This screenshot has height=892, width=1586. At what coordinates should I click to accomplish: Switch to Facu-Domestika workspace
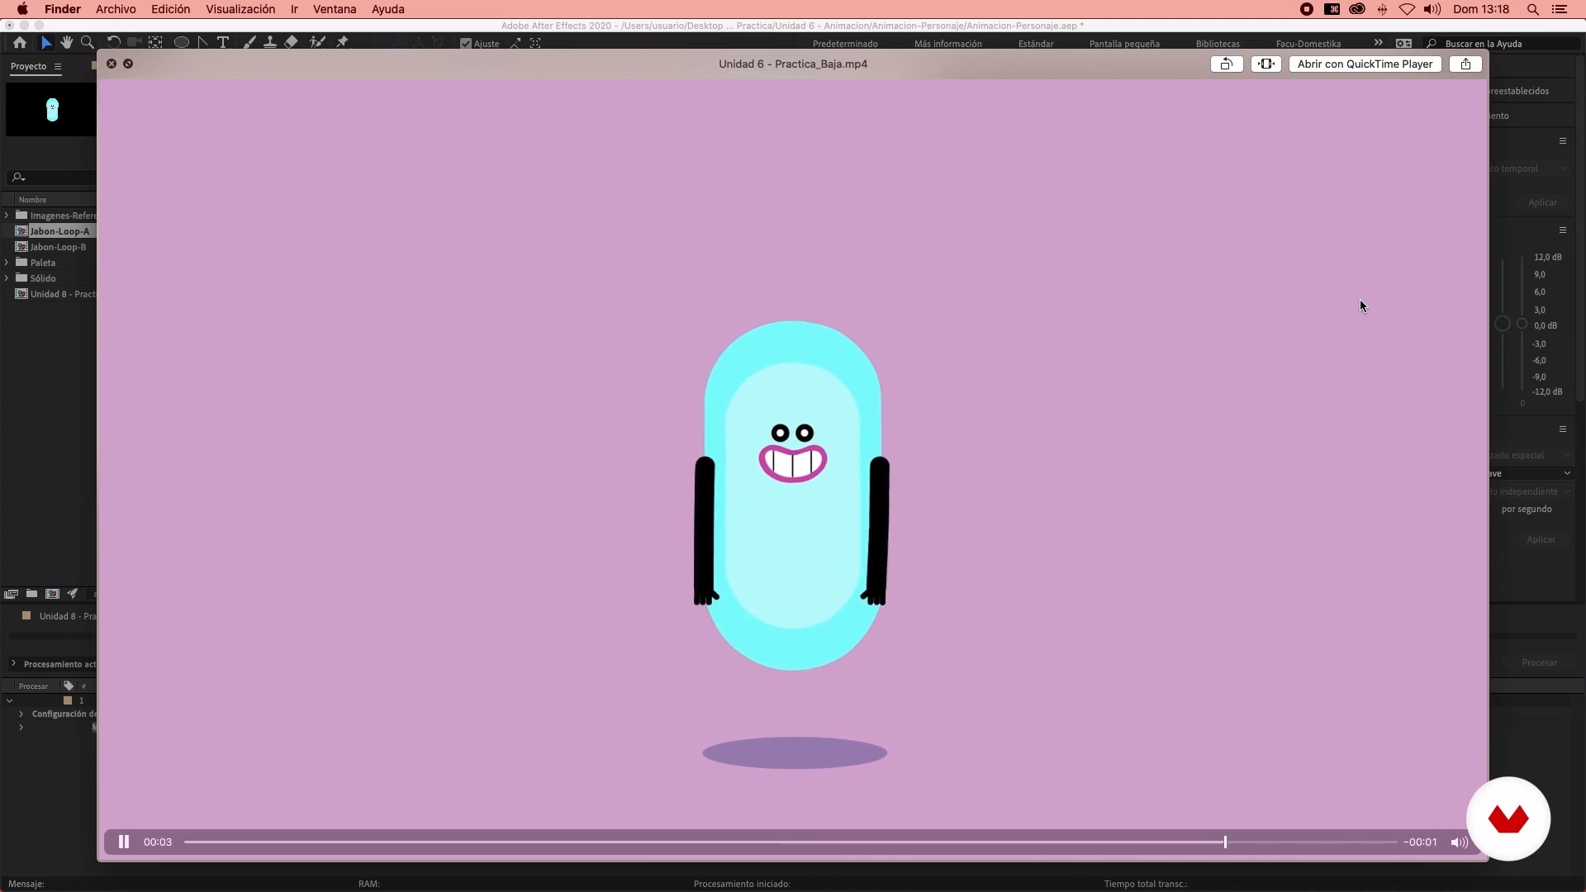(1308, 44)
